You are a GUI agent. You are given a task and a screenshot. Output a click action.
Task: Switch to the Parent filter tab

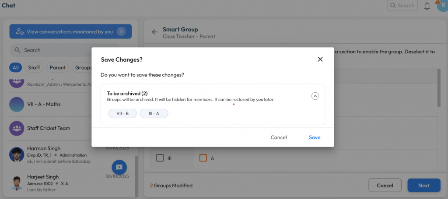pyautogui.click(x=57, y=68)
